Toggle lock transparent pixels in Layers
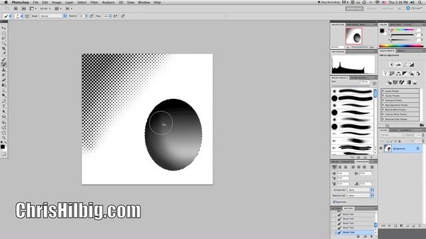 coord(387,141)
